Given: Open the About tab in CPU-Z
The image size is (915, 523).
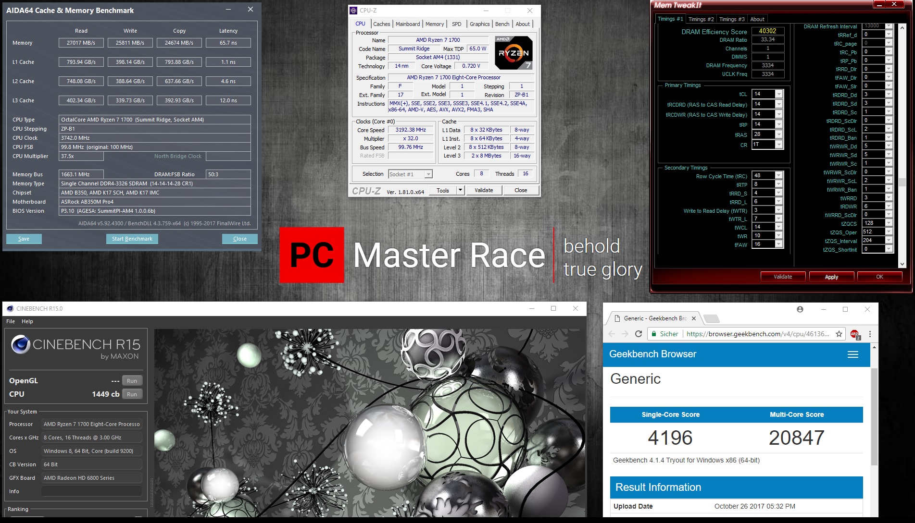Looking at the screenshot, I should pos(523,24).
